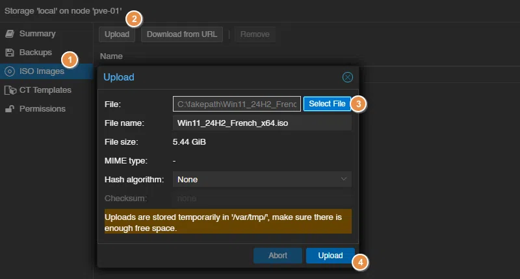The width and height of the screenshot is (520, 279).
Task: Click the ISO Images disc icon
Action: coord(10,71)
